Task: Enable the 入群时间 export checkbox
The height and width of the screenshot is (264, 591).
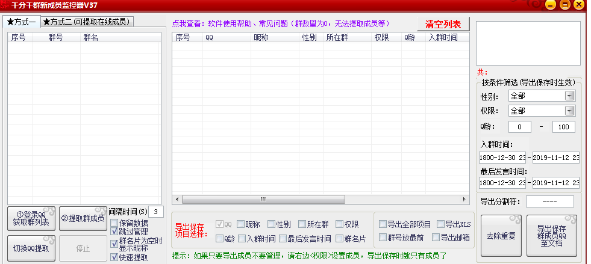Action: 242,238
